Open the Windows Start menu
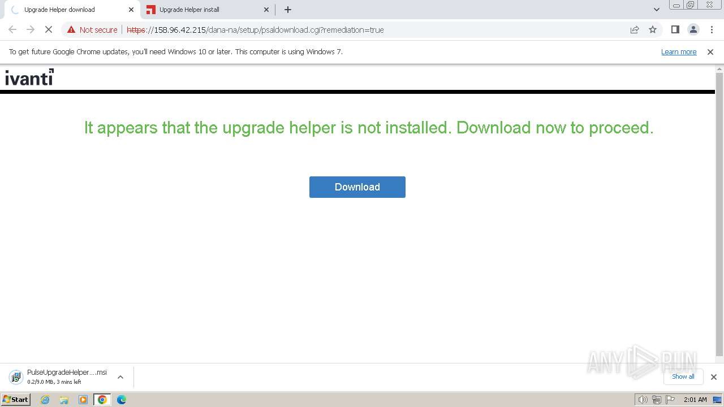Image resolution: width=724 pixels, height=407 pixels. pyautogui.click(x=16, y=399)
